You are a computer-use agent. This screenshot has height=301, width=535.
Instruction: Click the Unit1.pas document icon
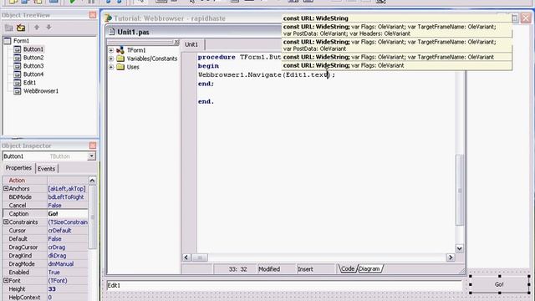[111, 32]
